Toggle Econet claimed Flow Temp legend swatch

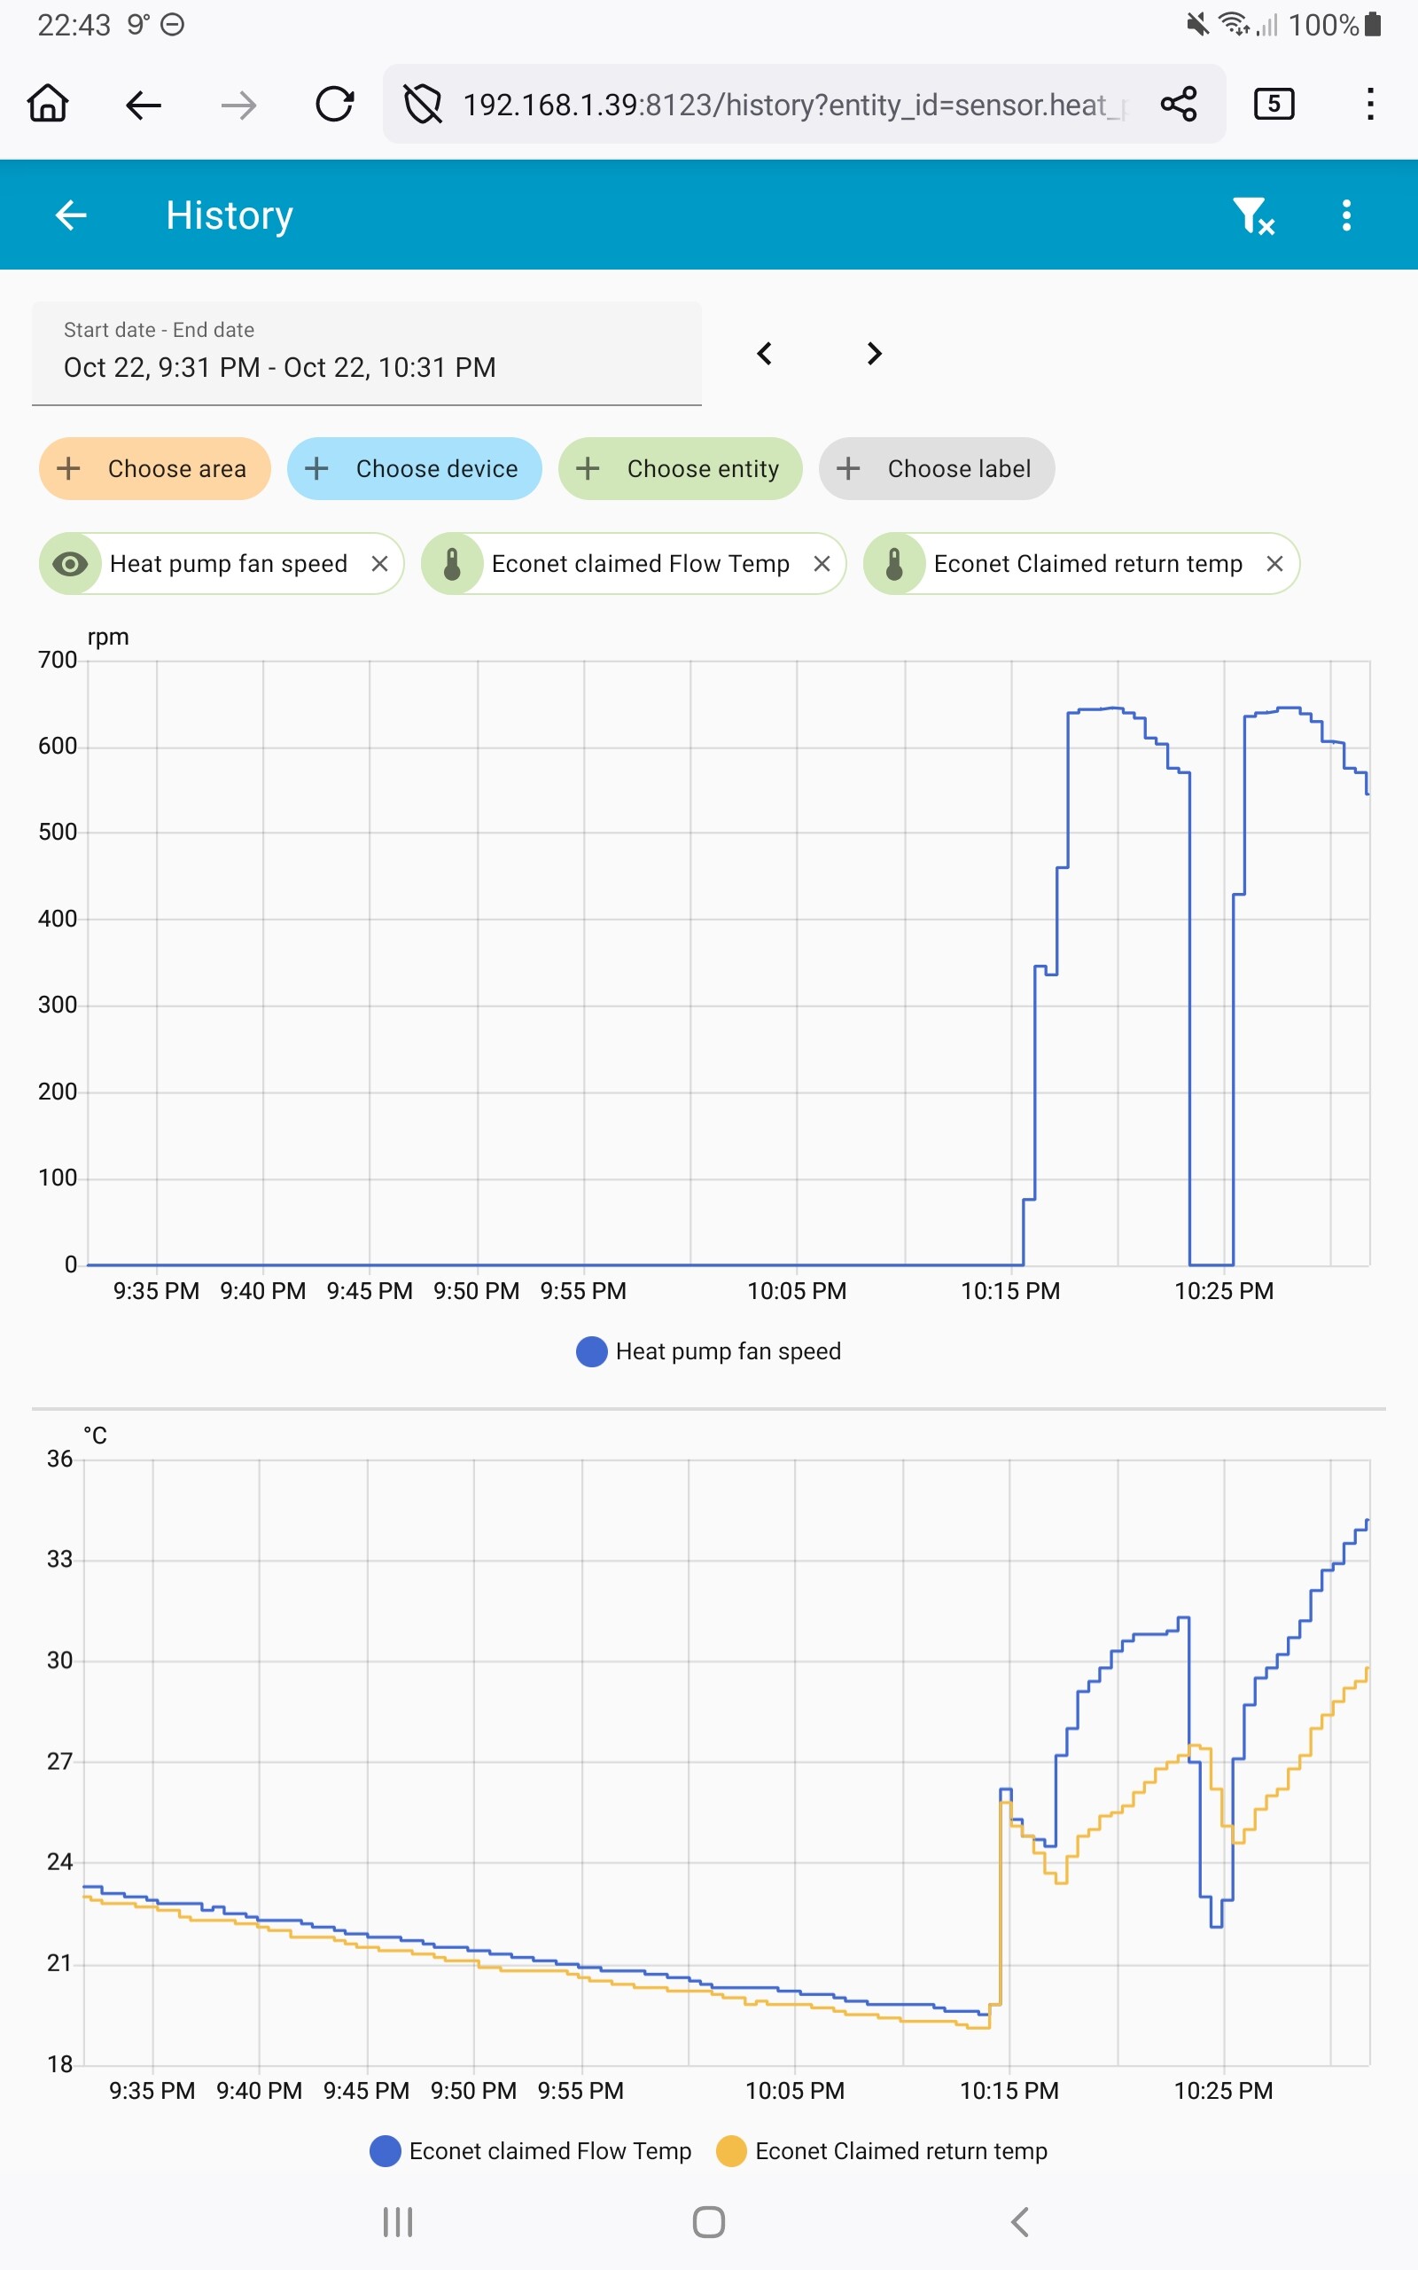[x=386, y=2151]
